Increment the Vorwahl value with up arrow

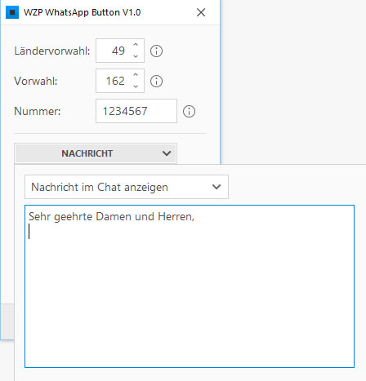click(x=136, y=75)
